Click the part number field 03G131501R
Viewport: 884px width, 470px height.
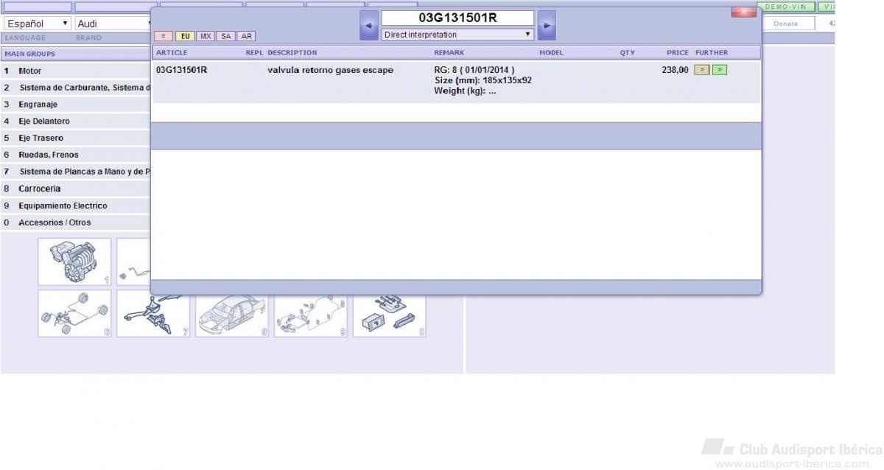click(457, 18)
